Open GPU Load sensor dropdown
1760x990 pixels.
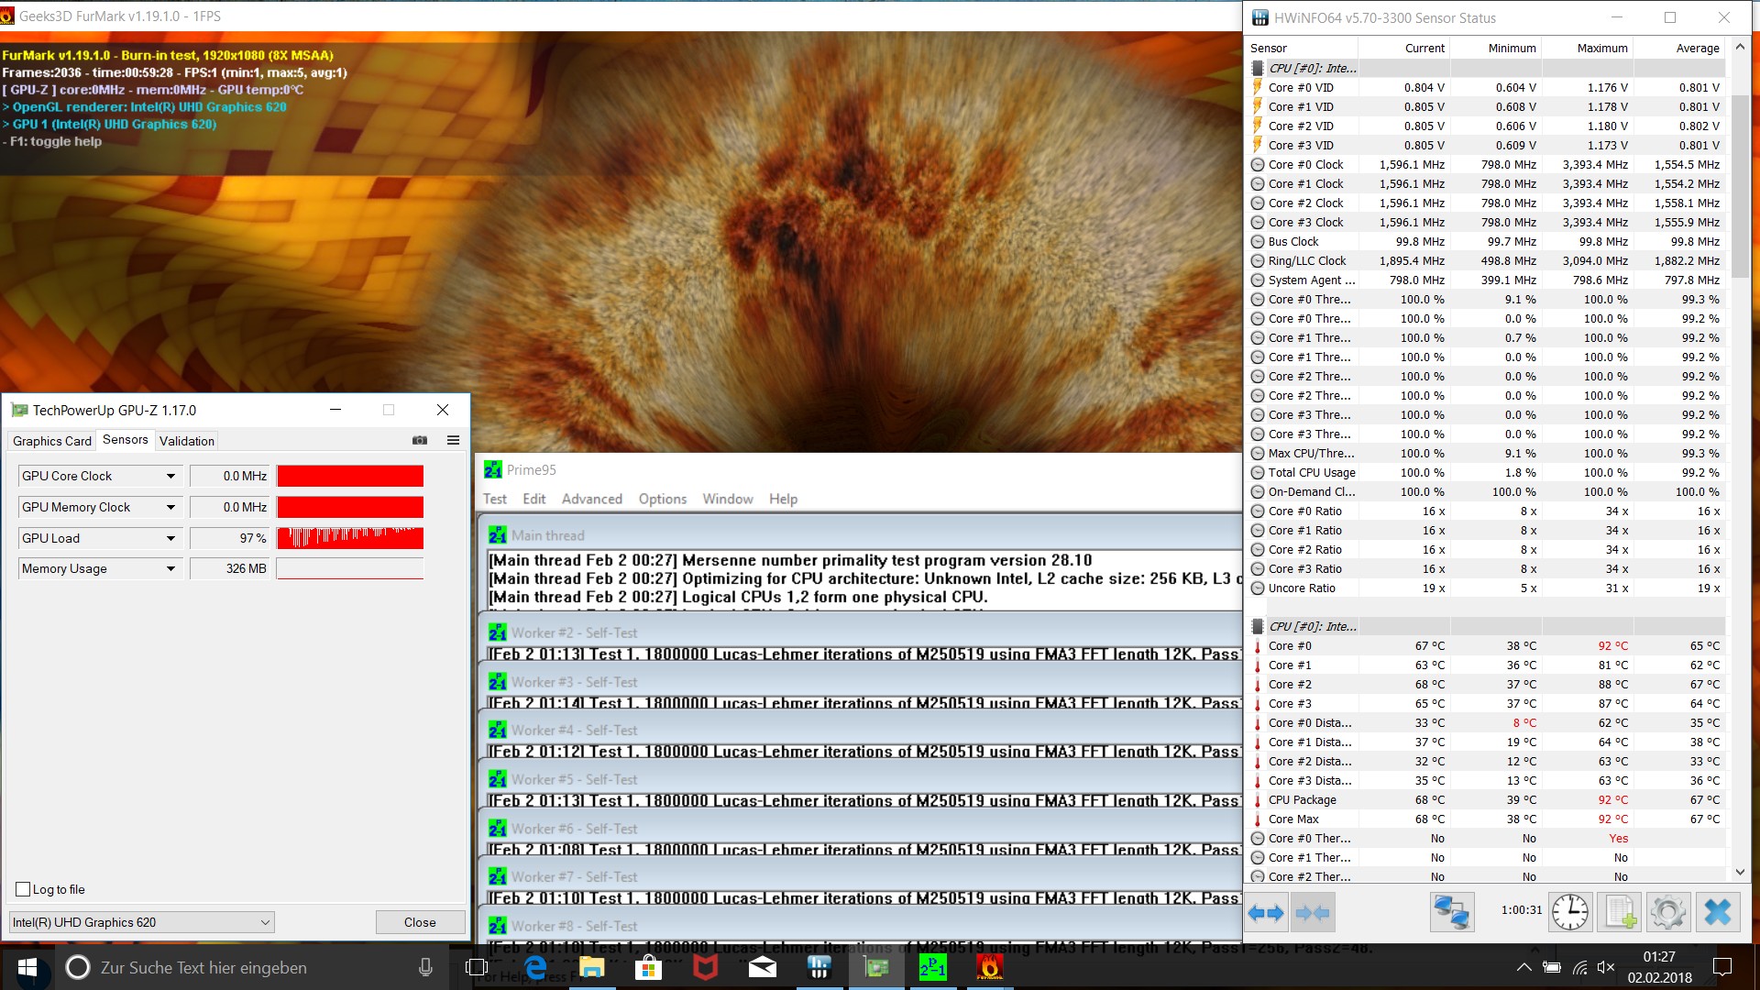[170, 538]
